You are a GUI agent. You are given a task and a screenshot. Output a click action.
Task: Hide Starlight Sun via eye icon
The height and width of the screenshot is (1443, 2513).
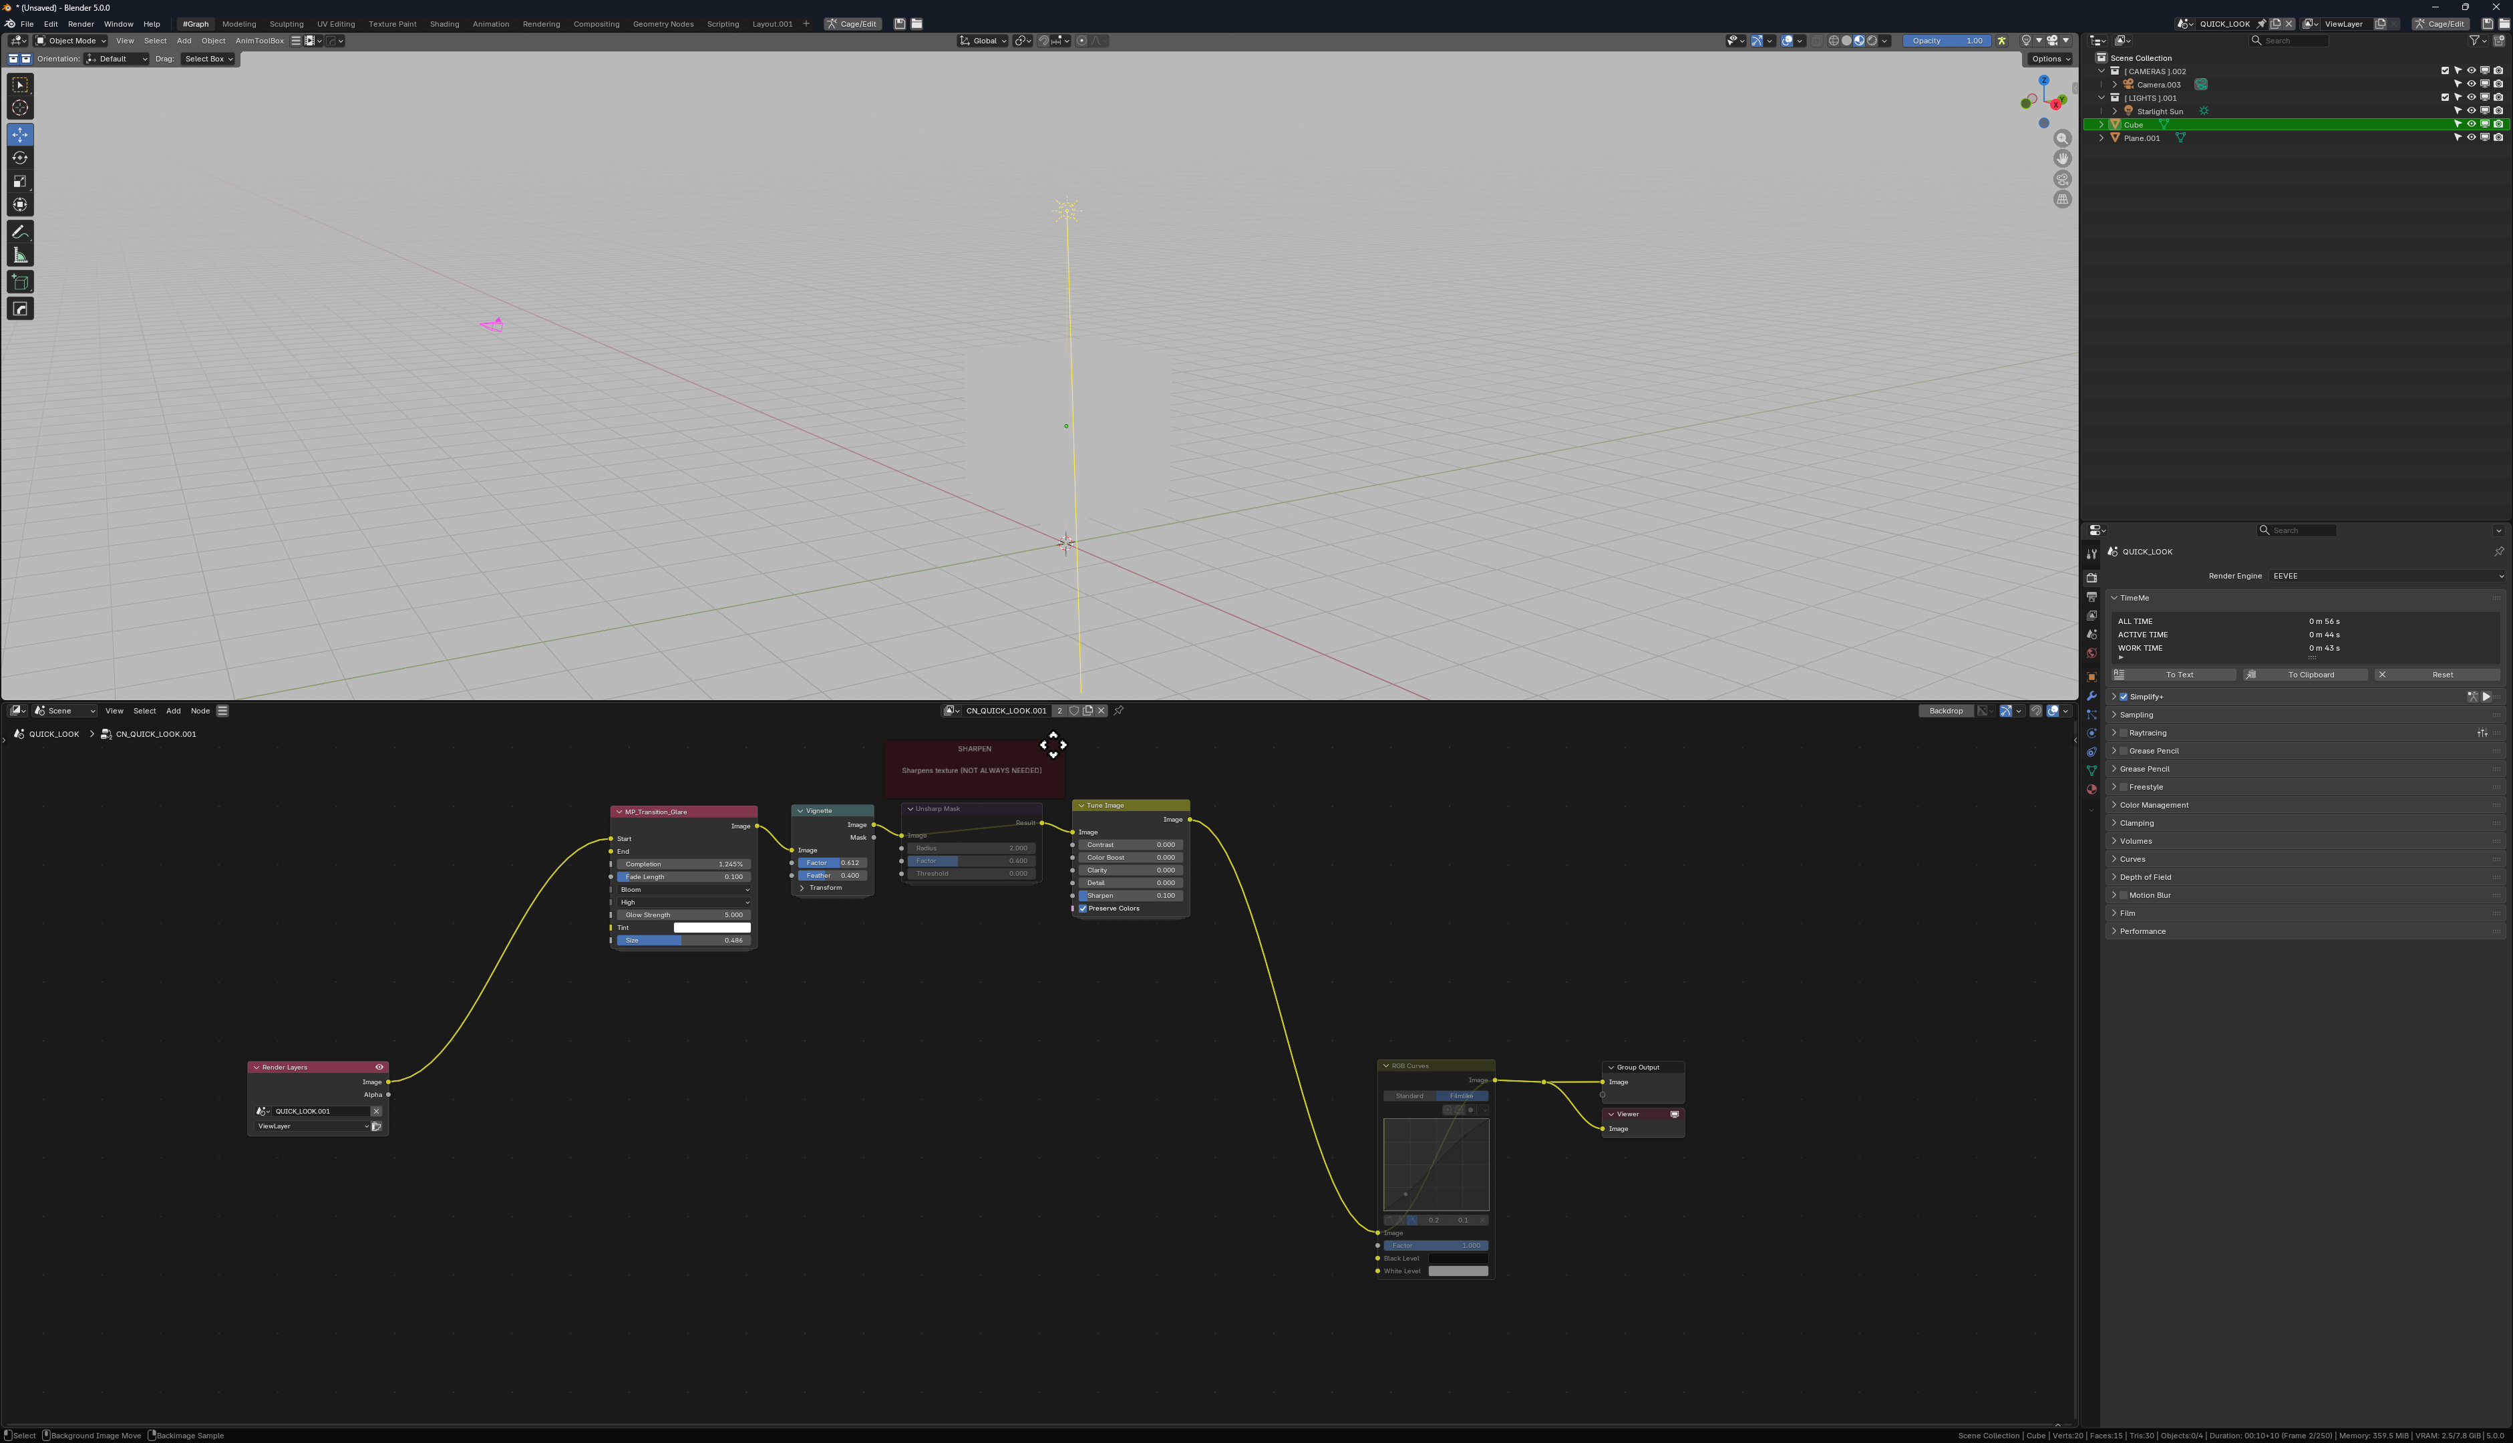tap(2470, 111)
